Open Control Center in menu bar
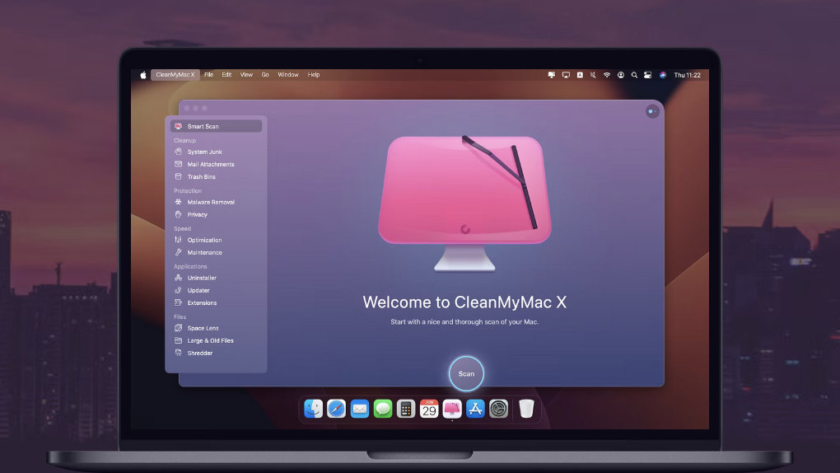The height and width of the screenshot is (473, 840). click(x=647, y=75)
